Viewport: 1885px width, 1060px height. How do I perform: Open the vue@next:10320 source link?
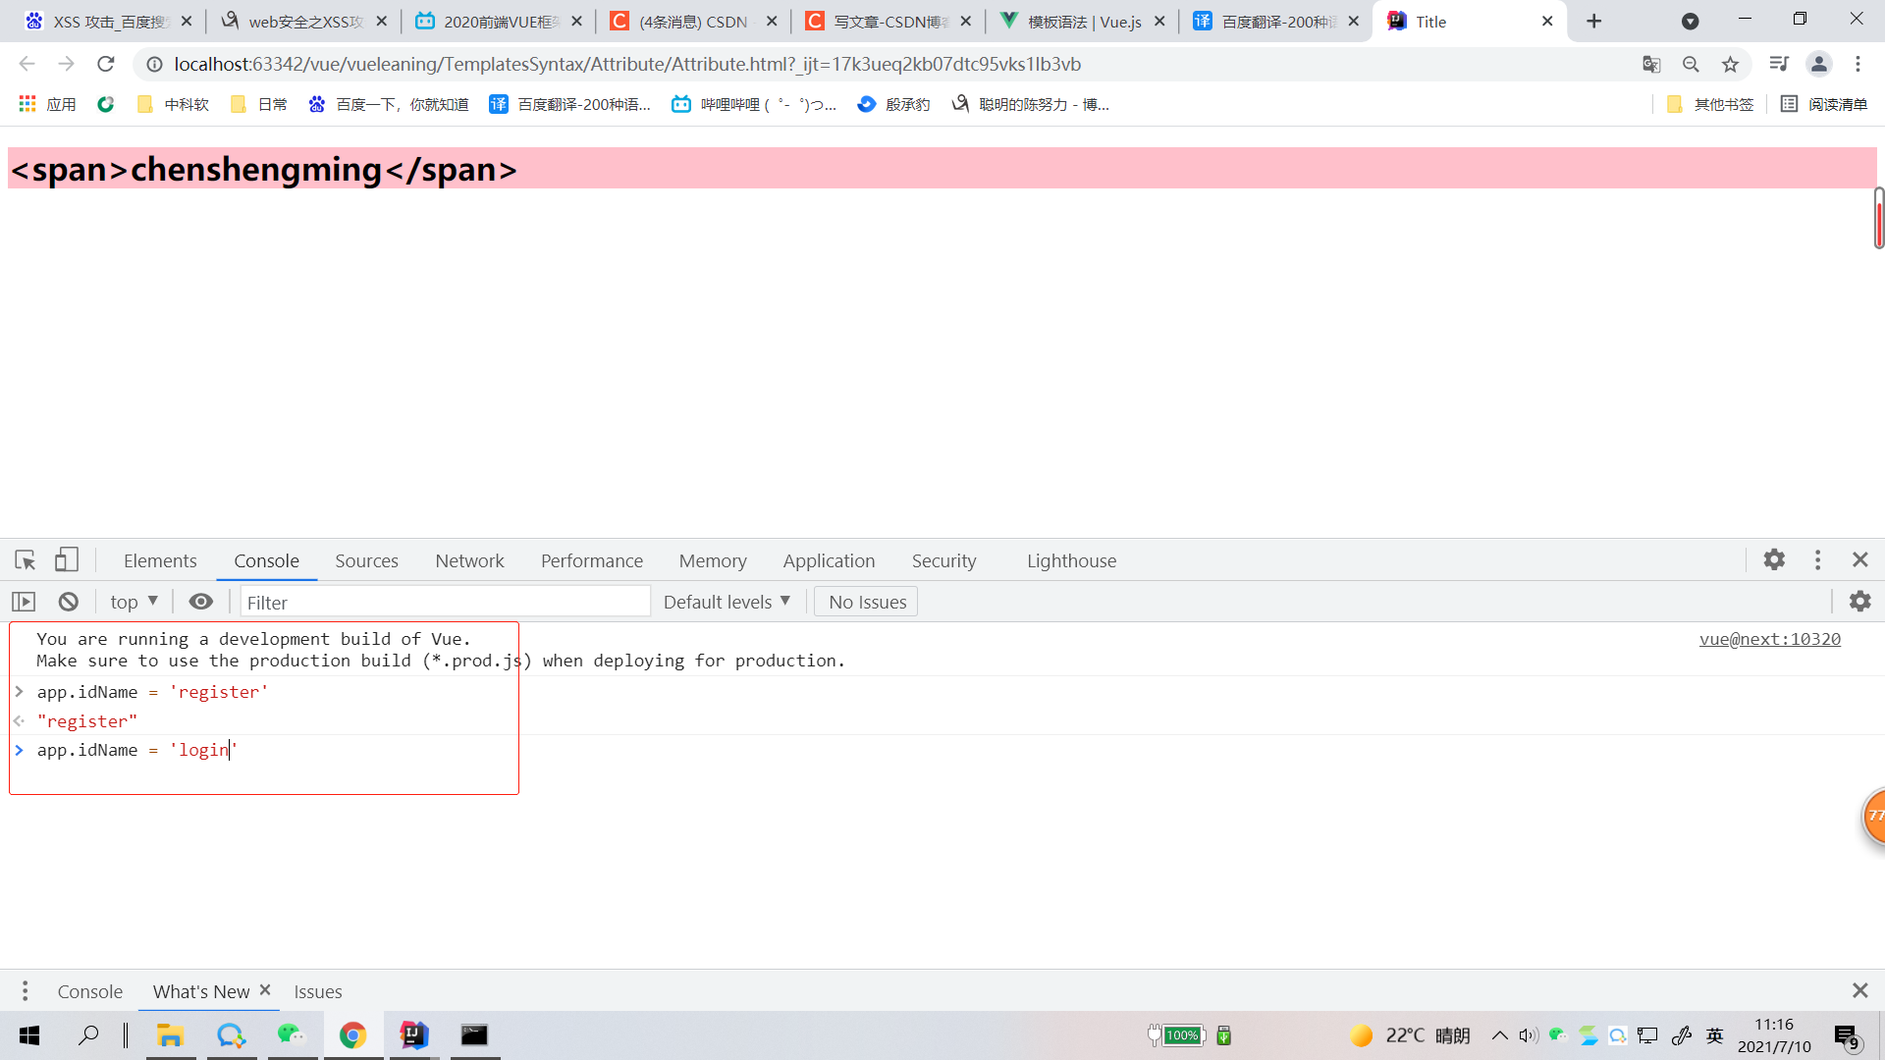(1769, 639)
